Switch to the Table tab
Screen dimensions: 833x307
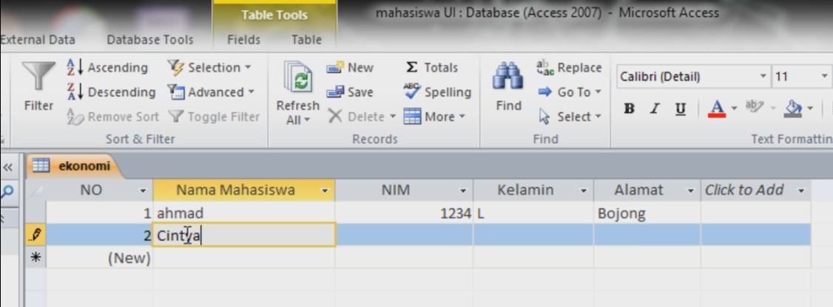(x=306, y=40)
